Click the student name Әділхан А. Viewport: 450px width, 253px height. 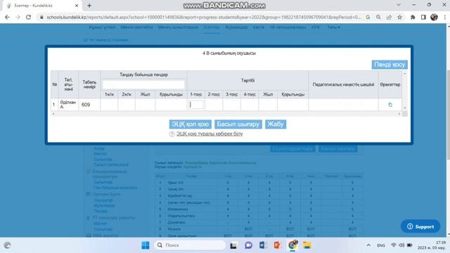click(68, 105)
